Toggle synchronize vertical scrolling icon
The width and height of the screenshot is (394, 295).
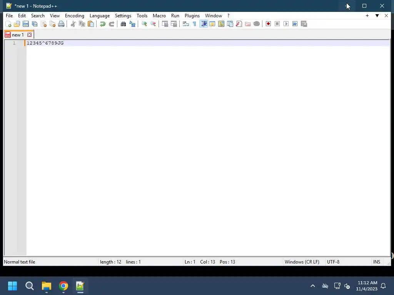(x=165, y=24)
